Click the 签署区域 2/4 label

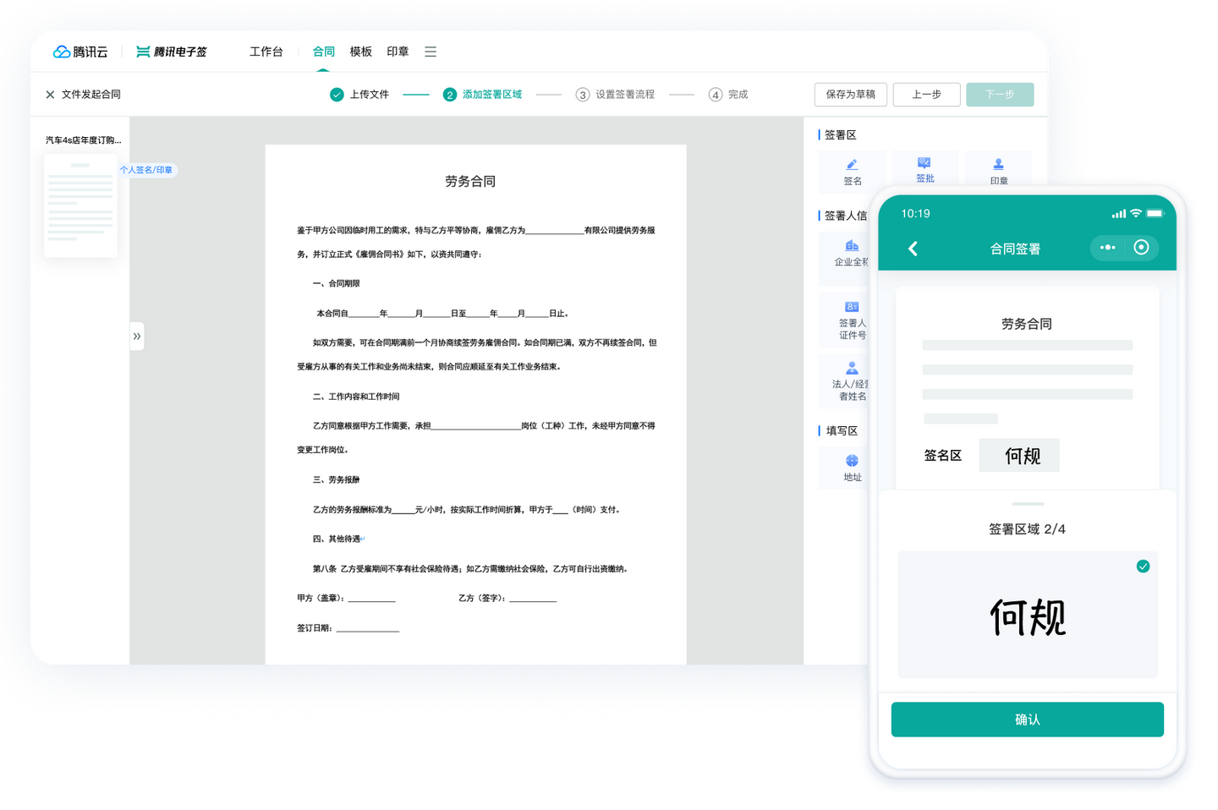(1027, 529)
